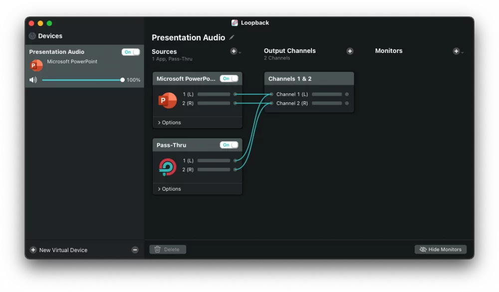Toggle Microsoft PowerPoint source On switch
This screenshot has height=292, width=499.
[x=229, y=79]
